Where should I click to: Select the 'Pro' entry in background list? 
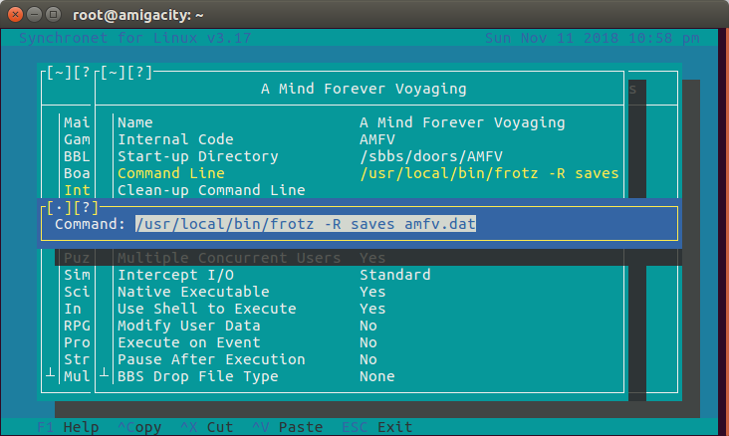77,342
